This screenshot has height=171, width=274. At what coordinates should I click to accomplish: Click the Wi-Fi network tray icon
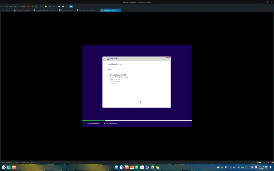click(238, 167)
